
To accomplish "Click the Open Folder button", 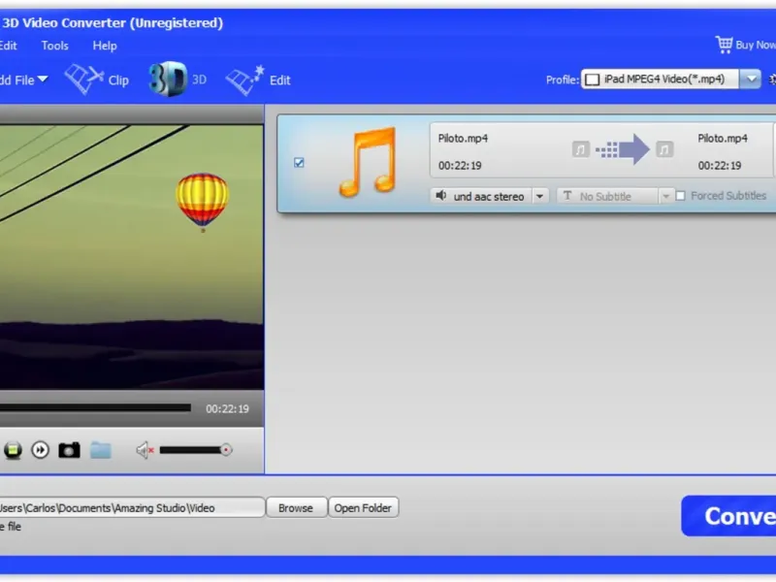I will coord(363,507).
